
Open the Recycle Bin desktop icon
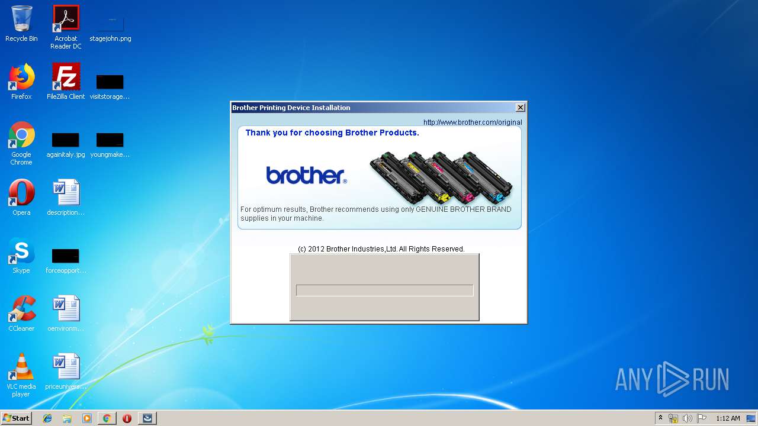(x=21, y=24)
